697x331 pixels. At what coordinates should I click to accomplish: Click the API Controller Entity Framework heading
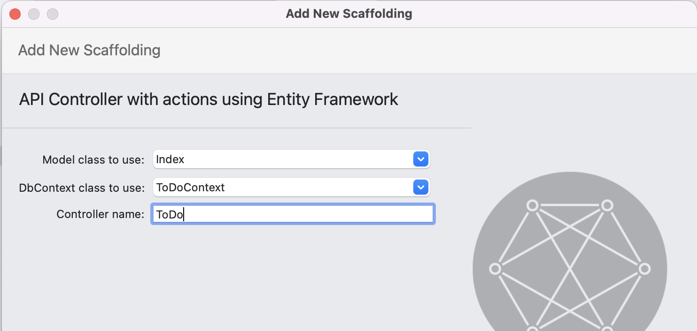[209, 99]
